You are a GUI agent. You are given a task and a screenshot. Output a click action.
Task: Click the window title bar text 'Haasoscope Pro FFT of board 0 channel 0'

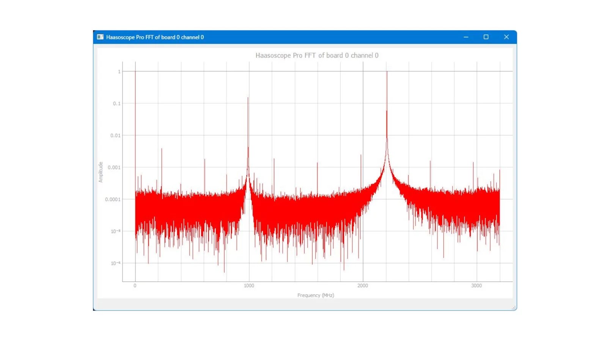pyautogui.click(x=155, y=37)
